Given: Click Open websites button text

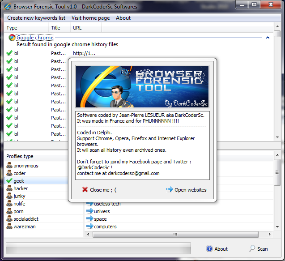Looking at the screenshot, I should [x=191, y=190].
